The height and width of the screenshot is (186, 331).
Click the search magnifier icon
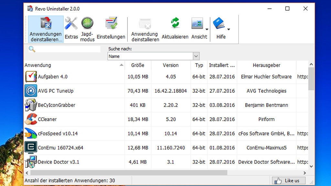[x=32, y=49]
